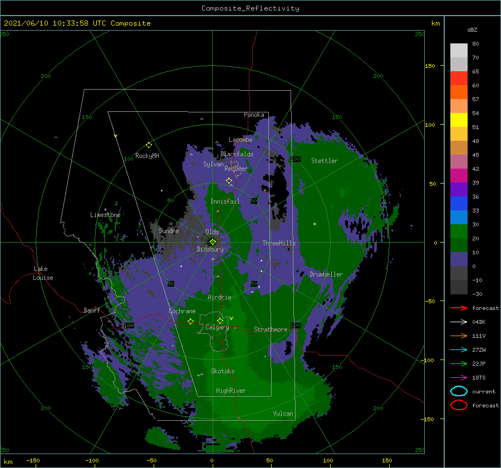Click the 150 tick on right axis

pos(430,66)
